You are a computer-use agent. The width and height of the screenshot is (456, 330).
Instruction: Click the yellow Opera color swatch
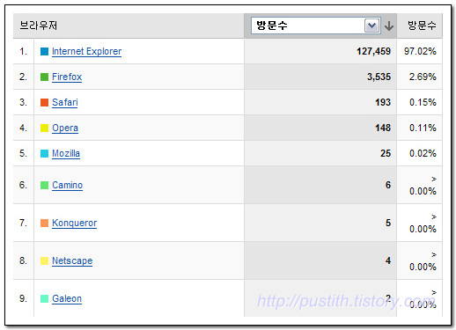[x=44, y=128]
